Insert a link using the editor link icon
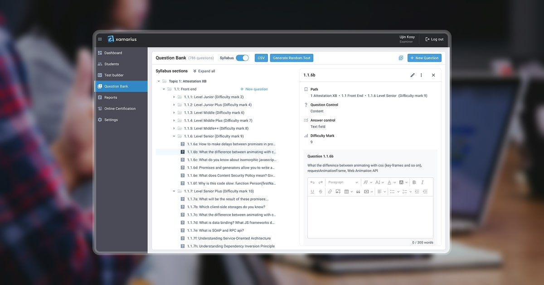Image resolution: width=544 pixels, height=285 pixels. 330,191
